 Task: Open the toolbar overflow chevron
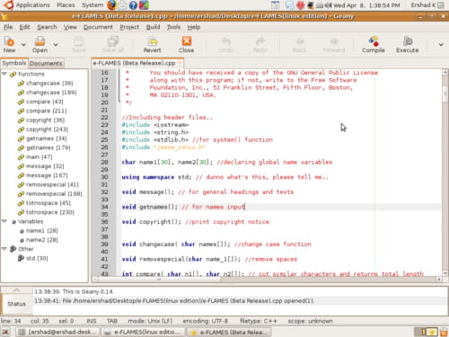click(x=441, y=45)
